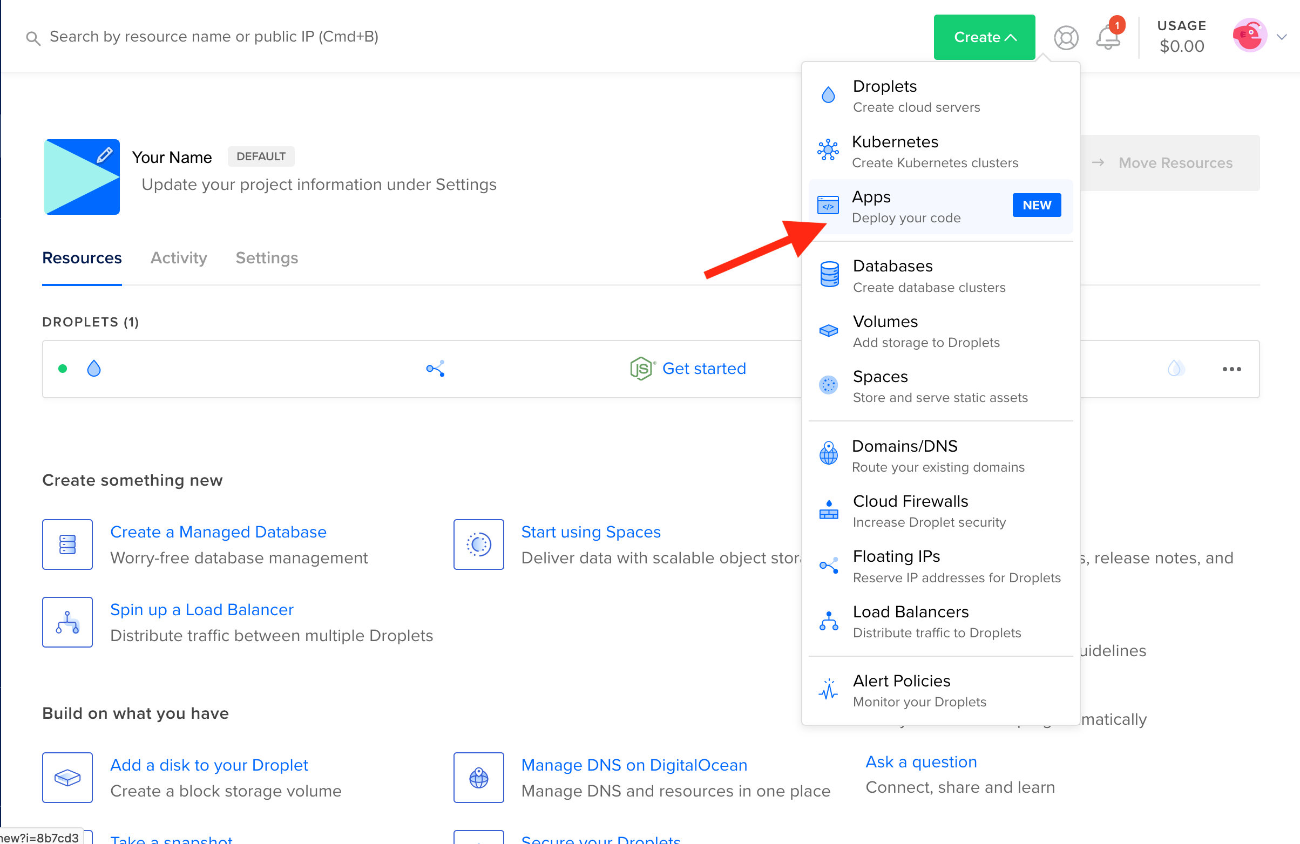Click the Manage DNS globe tile icon
This screenshot has height=844, width=1300.
[x=478, y=778]
